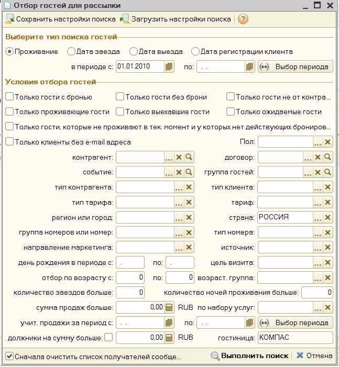Screen dimensions: 339x367
Task: Clear направление маркетинга field
Action: pyautogui.click(x=189, y=248)
